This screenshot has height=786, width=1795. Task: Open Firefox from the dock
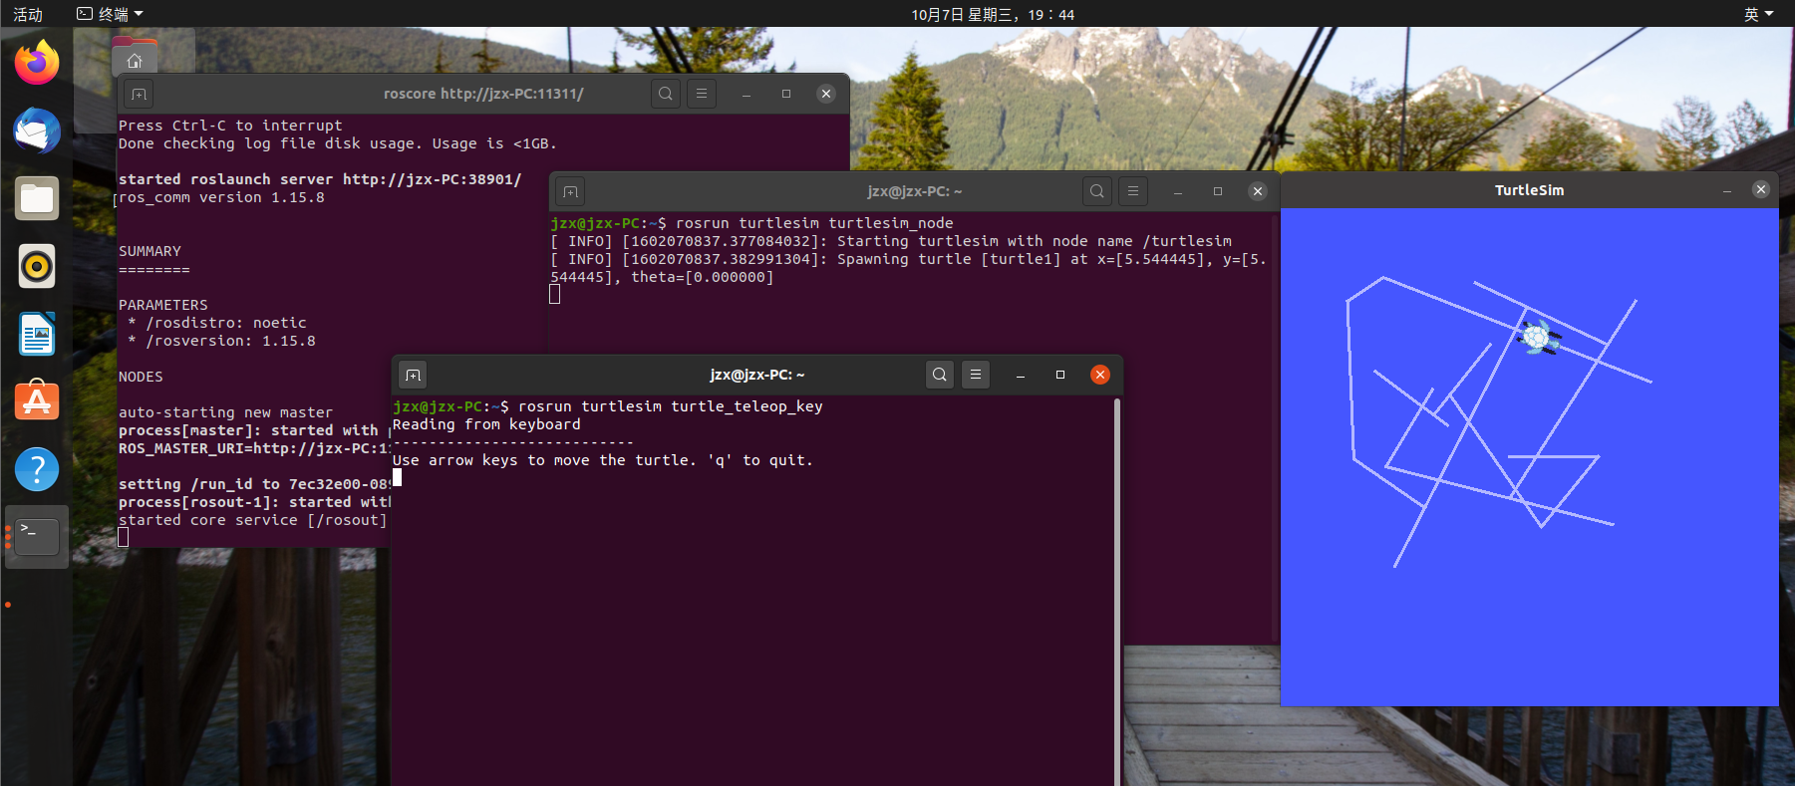(37, 63)
